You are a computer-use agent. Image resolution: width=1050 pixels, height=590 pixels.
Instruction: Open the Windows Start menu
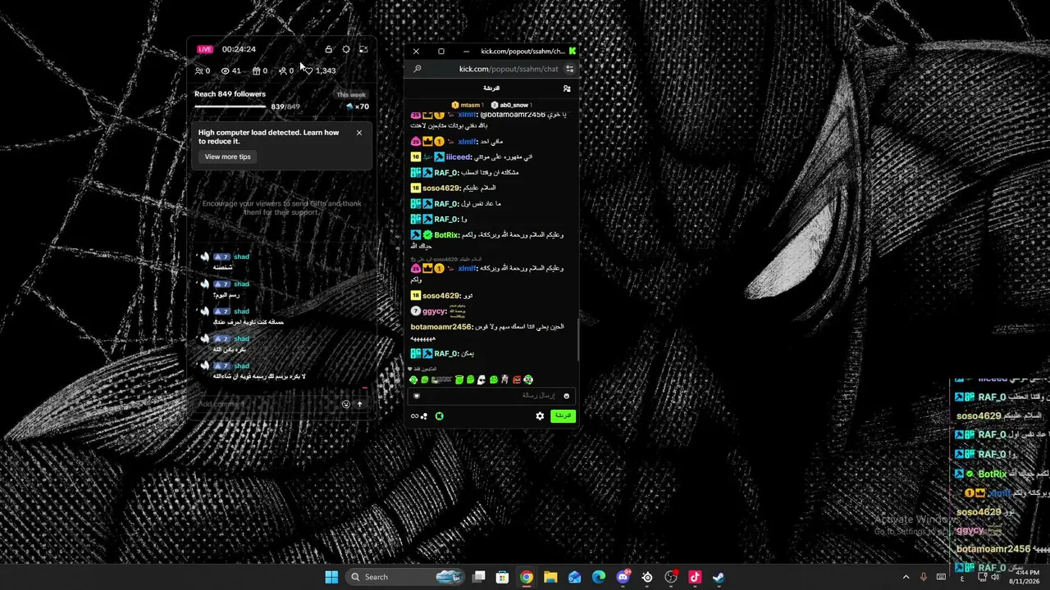coord(331,577)
